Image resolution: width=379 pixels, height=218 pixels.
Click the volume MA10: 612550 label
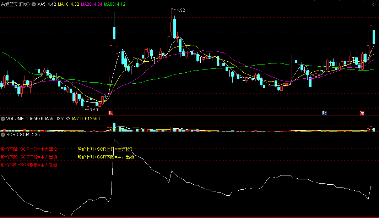(86, 119)
